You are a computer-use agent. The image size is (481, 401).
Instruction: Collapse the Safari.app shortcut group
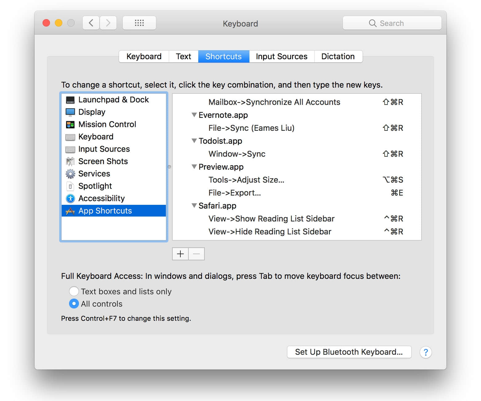pyautogui.click(x=194, y=206)
